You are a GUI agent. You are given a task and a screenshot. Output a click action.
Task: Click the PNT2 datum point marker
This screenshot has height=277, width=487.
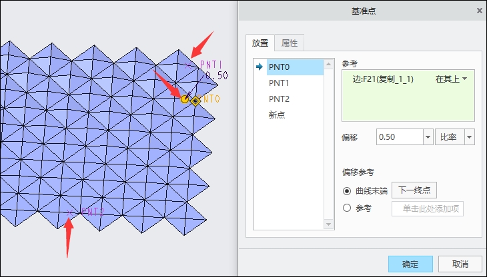tap(69, 212)
